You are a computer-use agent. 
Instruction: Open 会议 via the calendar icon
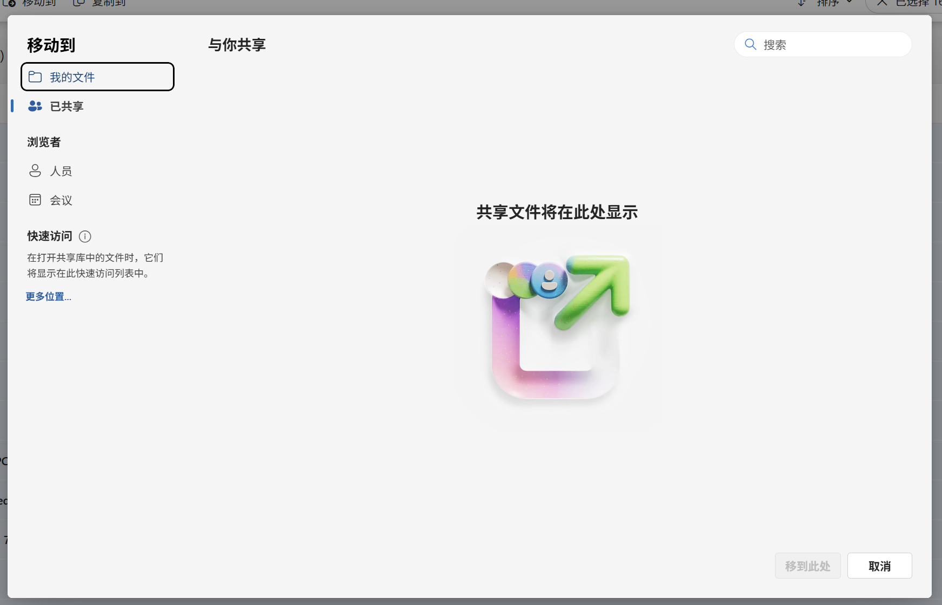pyautogui.click(x=35, y=200)
